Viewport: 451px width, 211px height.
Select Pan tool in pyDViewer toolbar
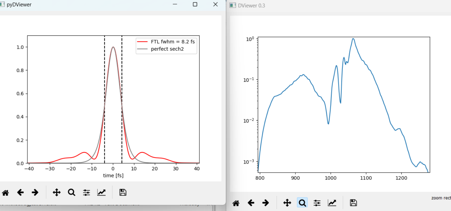[57, 192]
